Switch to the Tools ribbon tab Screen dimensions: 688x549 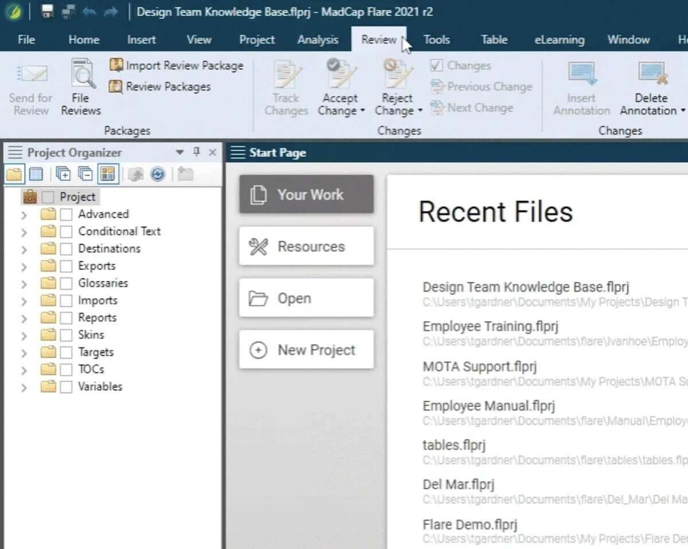pos(436,40)
